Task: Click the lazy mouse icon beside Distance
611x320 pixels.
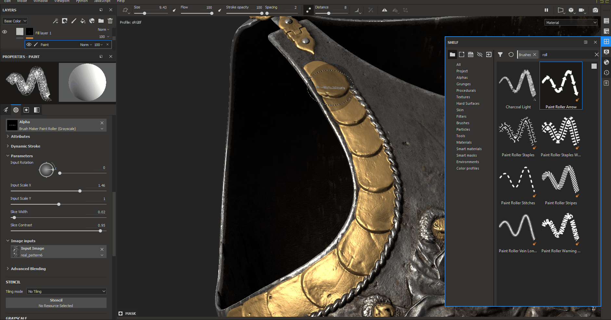Action: [308, 10]
